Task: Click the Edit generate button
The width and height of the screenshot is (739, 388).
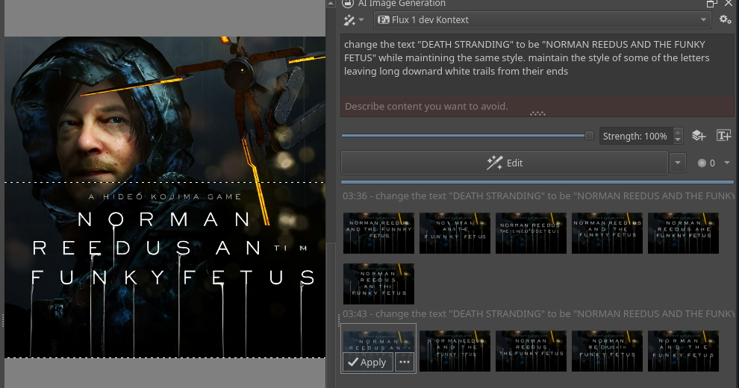Action: point(505,163)
